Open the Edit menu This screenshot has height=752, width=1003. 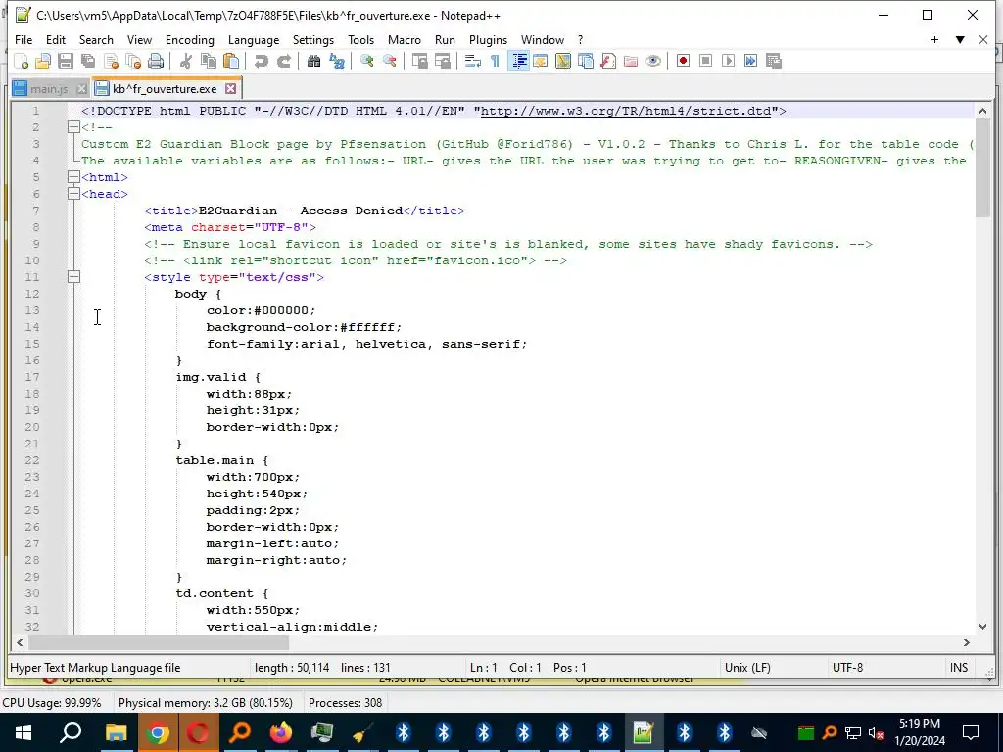tap(56, 39)
